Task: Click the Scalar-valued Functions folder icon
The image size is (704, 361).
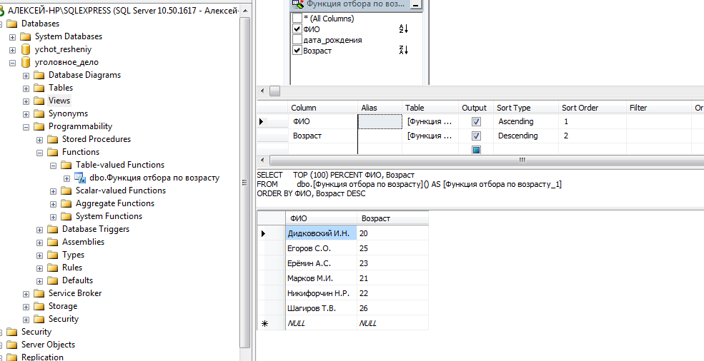Action: (x=66, y=190)
